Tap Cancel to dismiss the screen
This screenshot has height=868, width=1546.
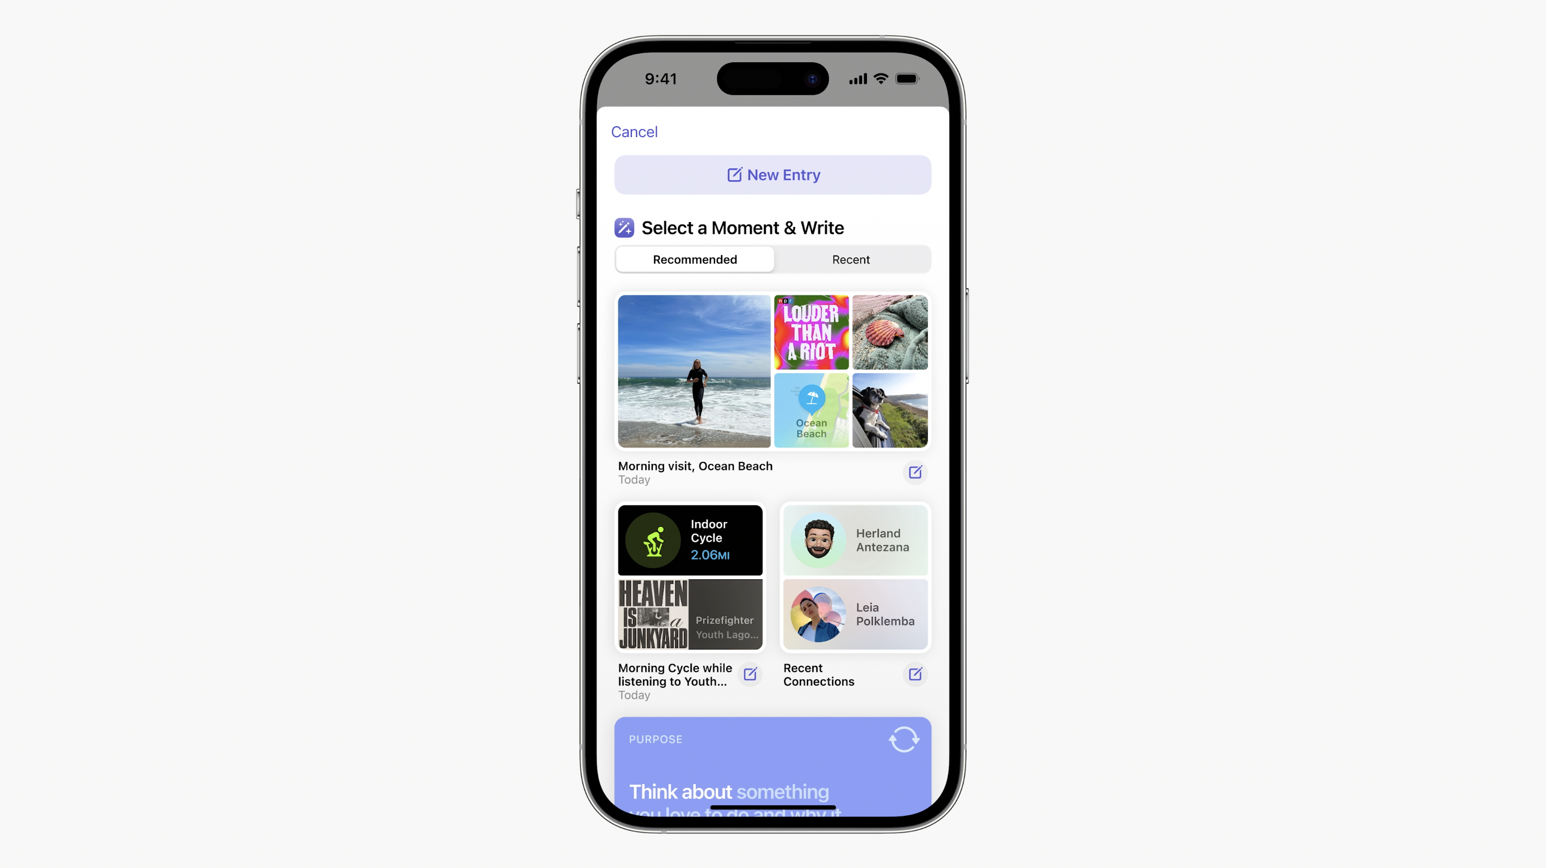point(633,130)
